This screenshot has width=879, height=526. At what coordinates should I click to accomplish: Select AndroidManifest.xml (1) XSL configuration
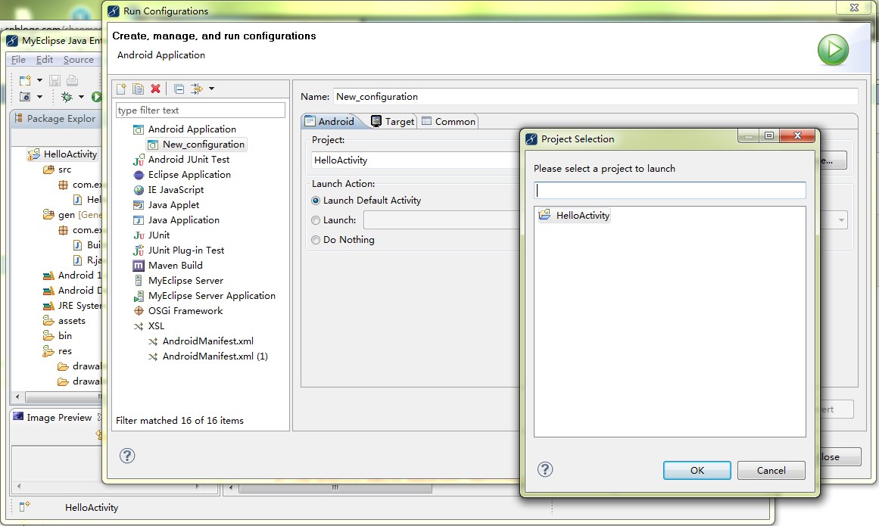[x=215, y=356]
